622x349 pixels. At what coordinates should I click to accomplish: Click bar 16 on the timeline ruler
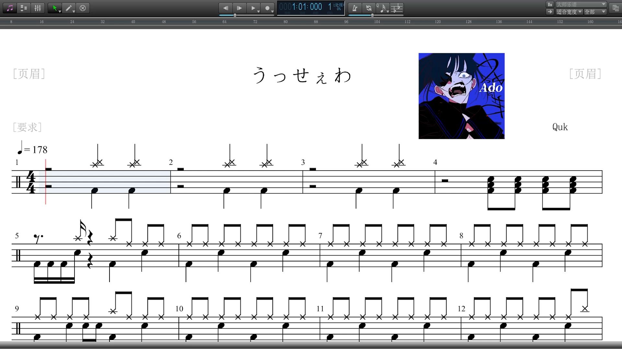pyautogui.click(x=41, y=22)
